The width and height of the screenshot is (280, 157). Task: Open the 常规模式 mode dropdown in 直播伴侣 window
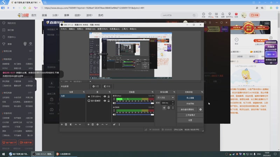(x=52, y=29)
